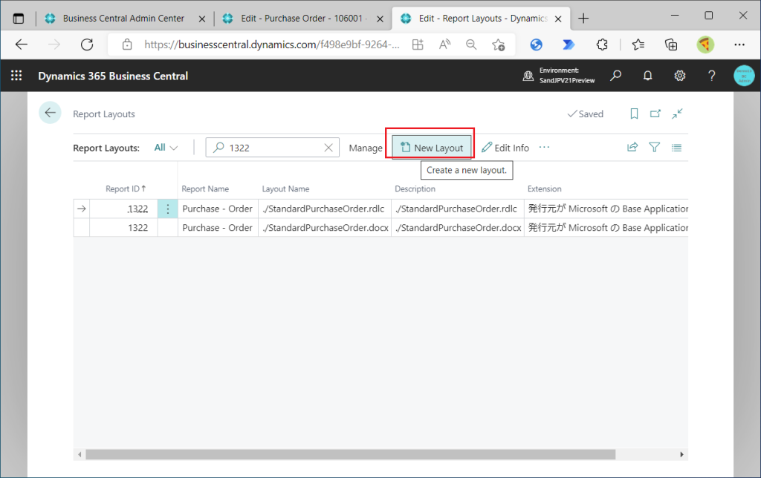This screenshot has height=478, width=761.
Task: Click the Dynamics 365 Business Central title
Action: coord(113,76)
